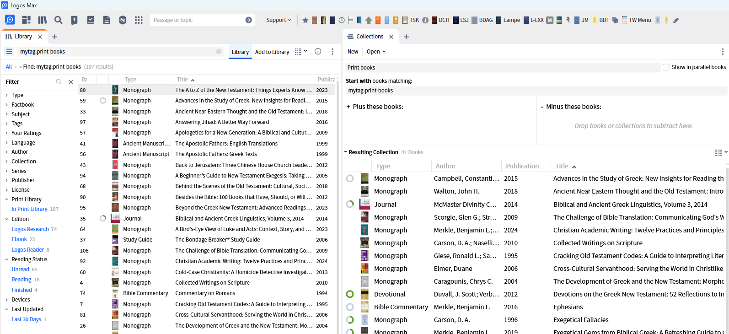
Task: Change Library view mode dropdown
Action: click(x=301, y=52)
